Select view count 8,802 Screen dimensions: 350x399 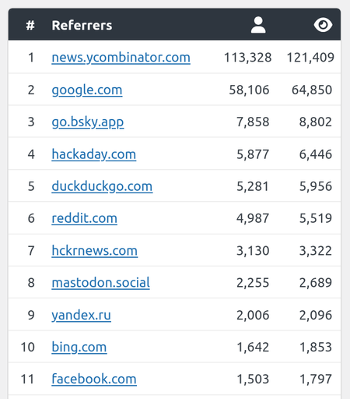[x=316, y=122]
